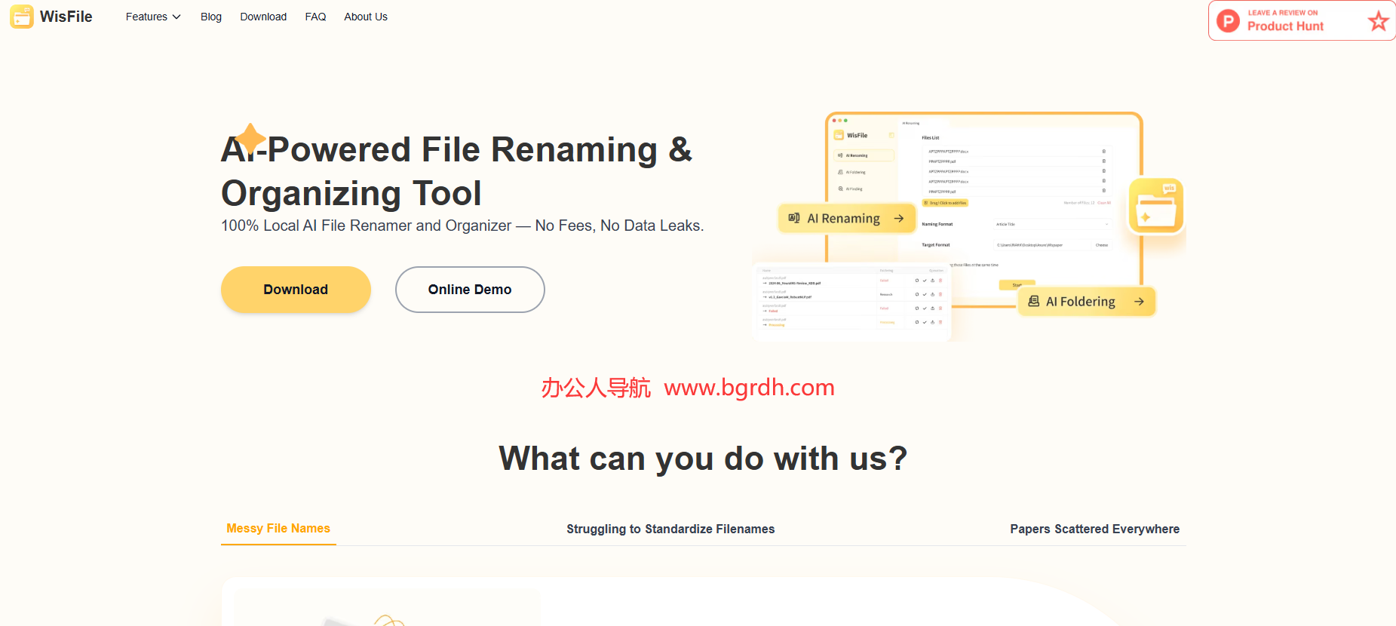Click the AI Renaming badge in hero image
This screenshot has width=1396, height=626.
pyautogui.click(x=846, y=219)
